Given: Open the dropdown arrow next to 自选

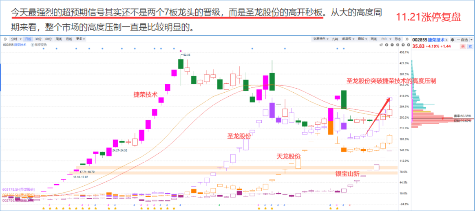Looking at the screenshot, I should (x=471, y=40).
